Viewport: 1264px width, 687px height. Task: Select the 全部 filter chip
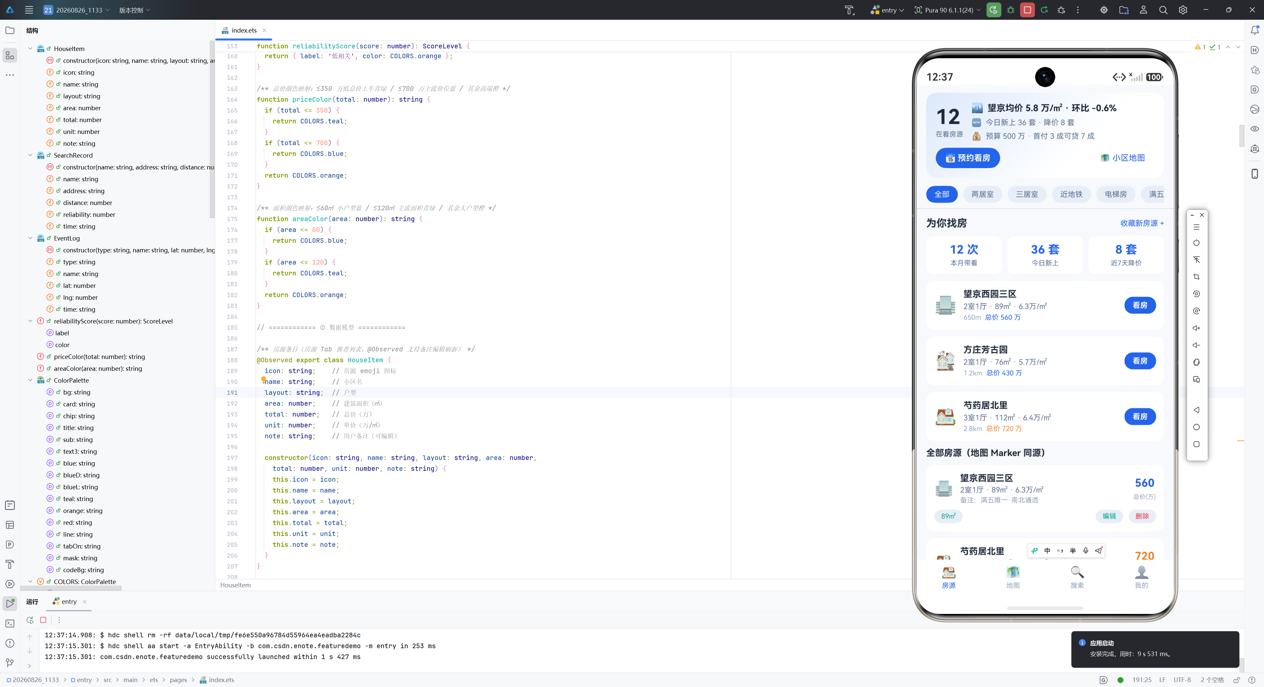click(x=942, y=194)
